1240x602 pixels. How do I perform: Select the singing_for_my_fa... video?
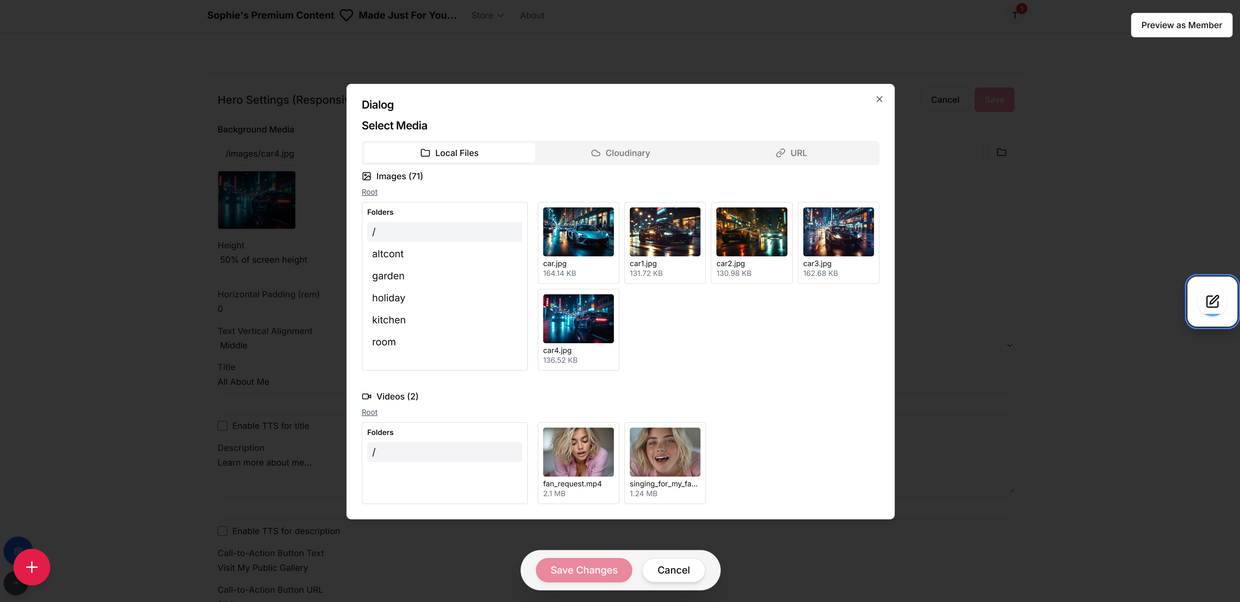(x=665, y=463)
